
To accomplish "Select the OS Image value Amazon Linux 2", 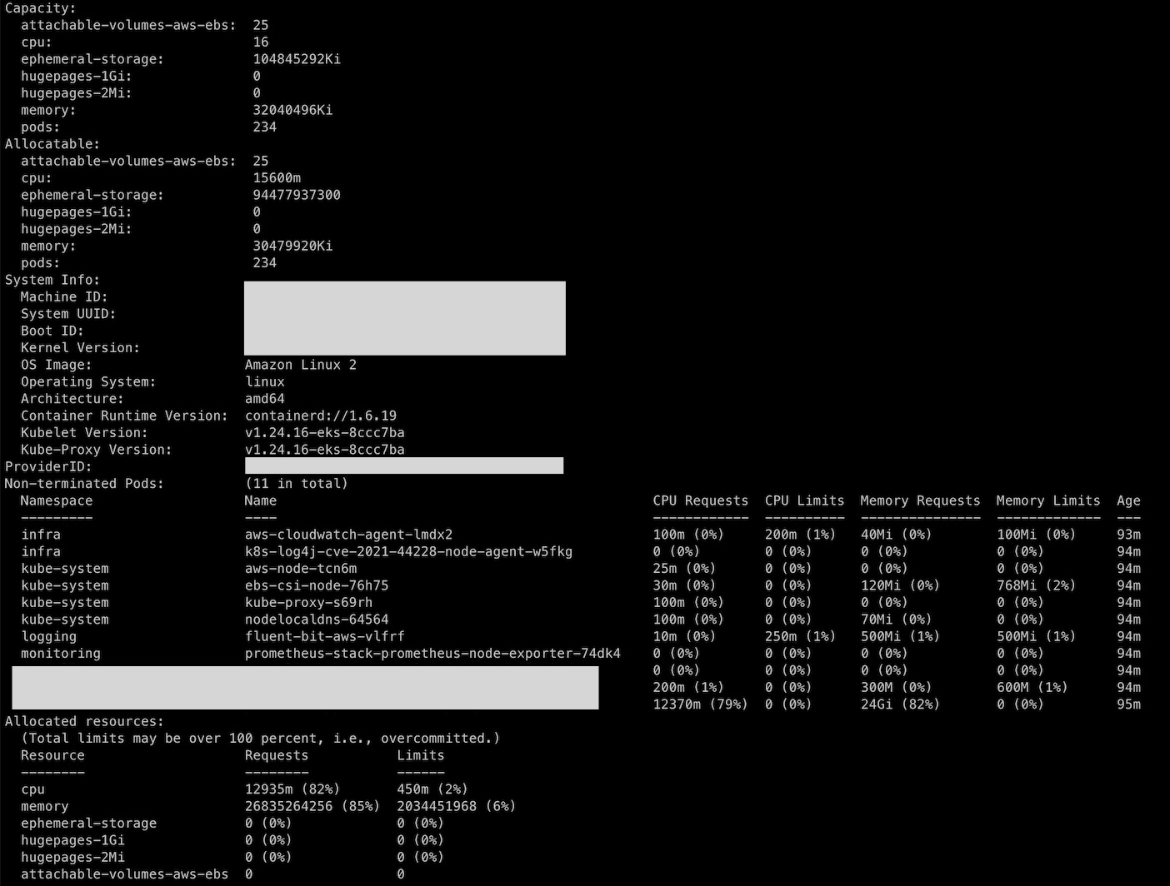I will 300,364.
